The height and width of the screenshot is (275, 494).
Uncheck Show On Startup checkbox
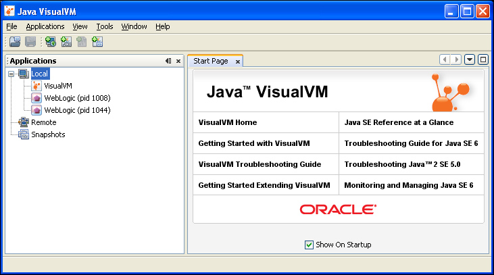pos(309,245)
